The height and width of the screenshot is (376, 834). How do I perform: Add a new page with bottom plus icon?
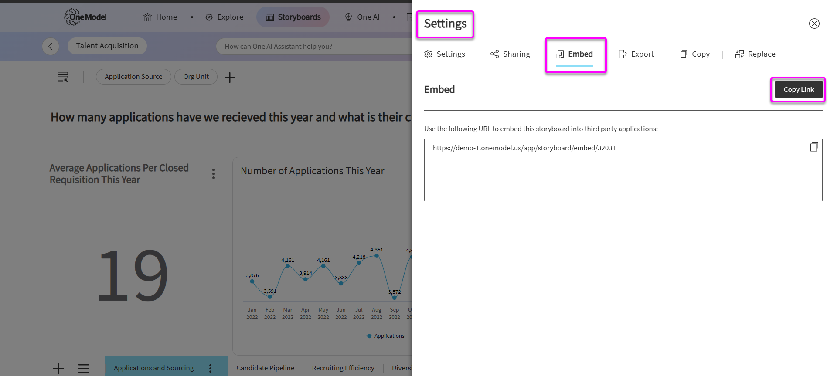coord(58,369)
